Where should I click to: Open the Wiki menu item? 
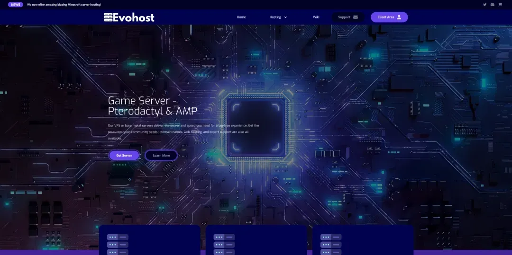[316, 17]
